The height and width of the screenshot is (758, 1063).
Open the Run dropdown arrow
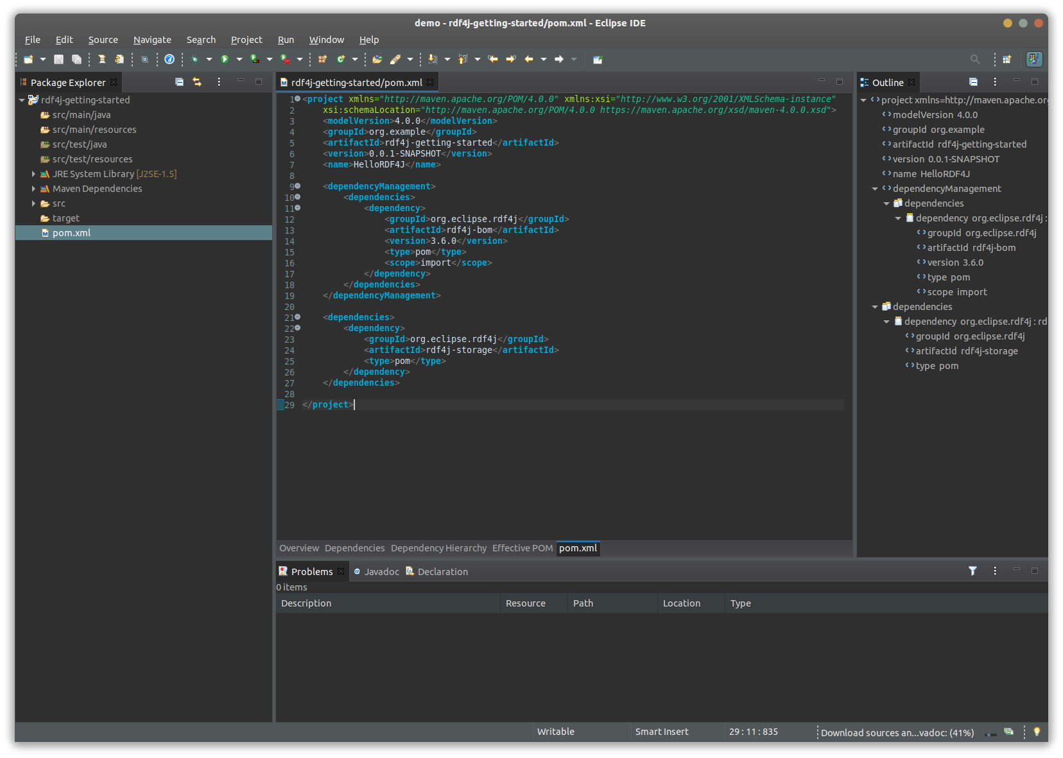tap(239, 59)
